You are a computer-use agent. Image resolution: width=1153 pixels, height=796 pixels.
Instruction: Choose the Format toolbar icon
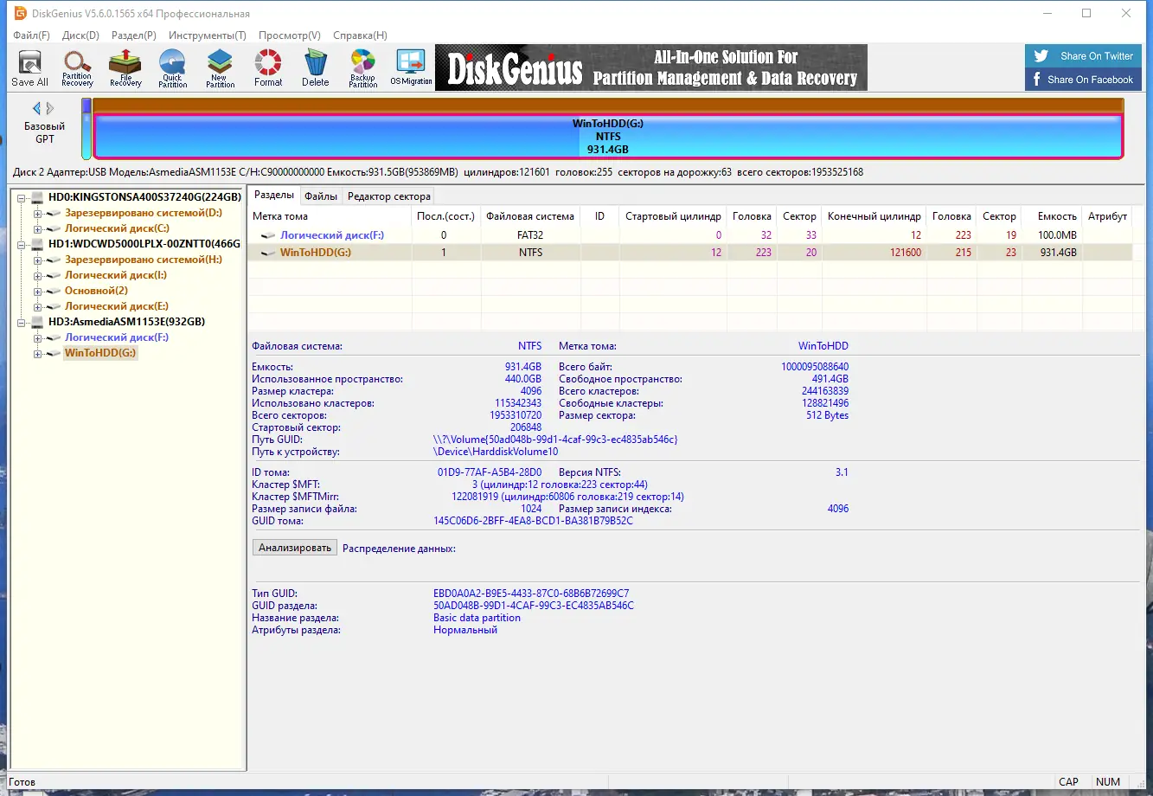(x=268, y=68)
